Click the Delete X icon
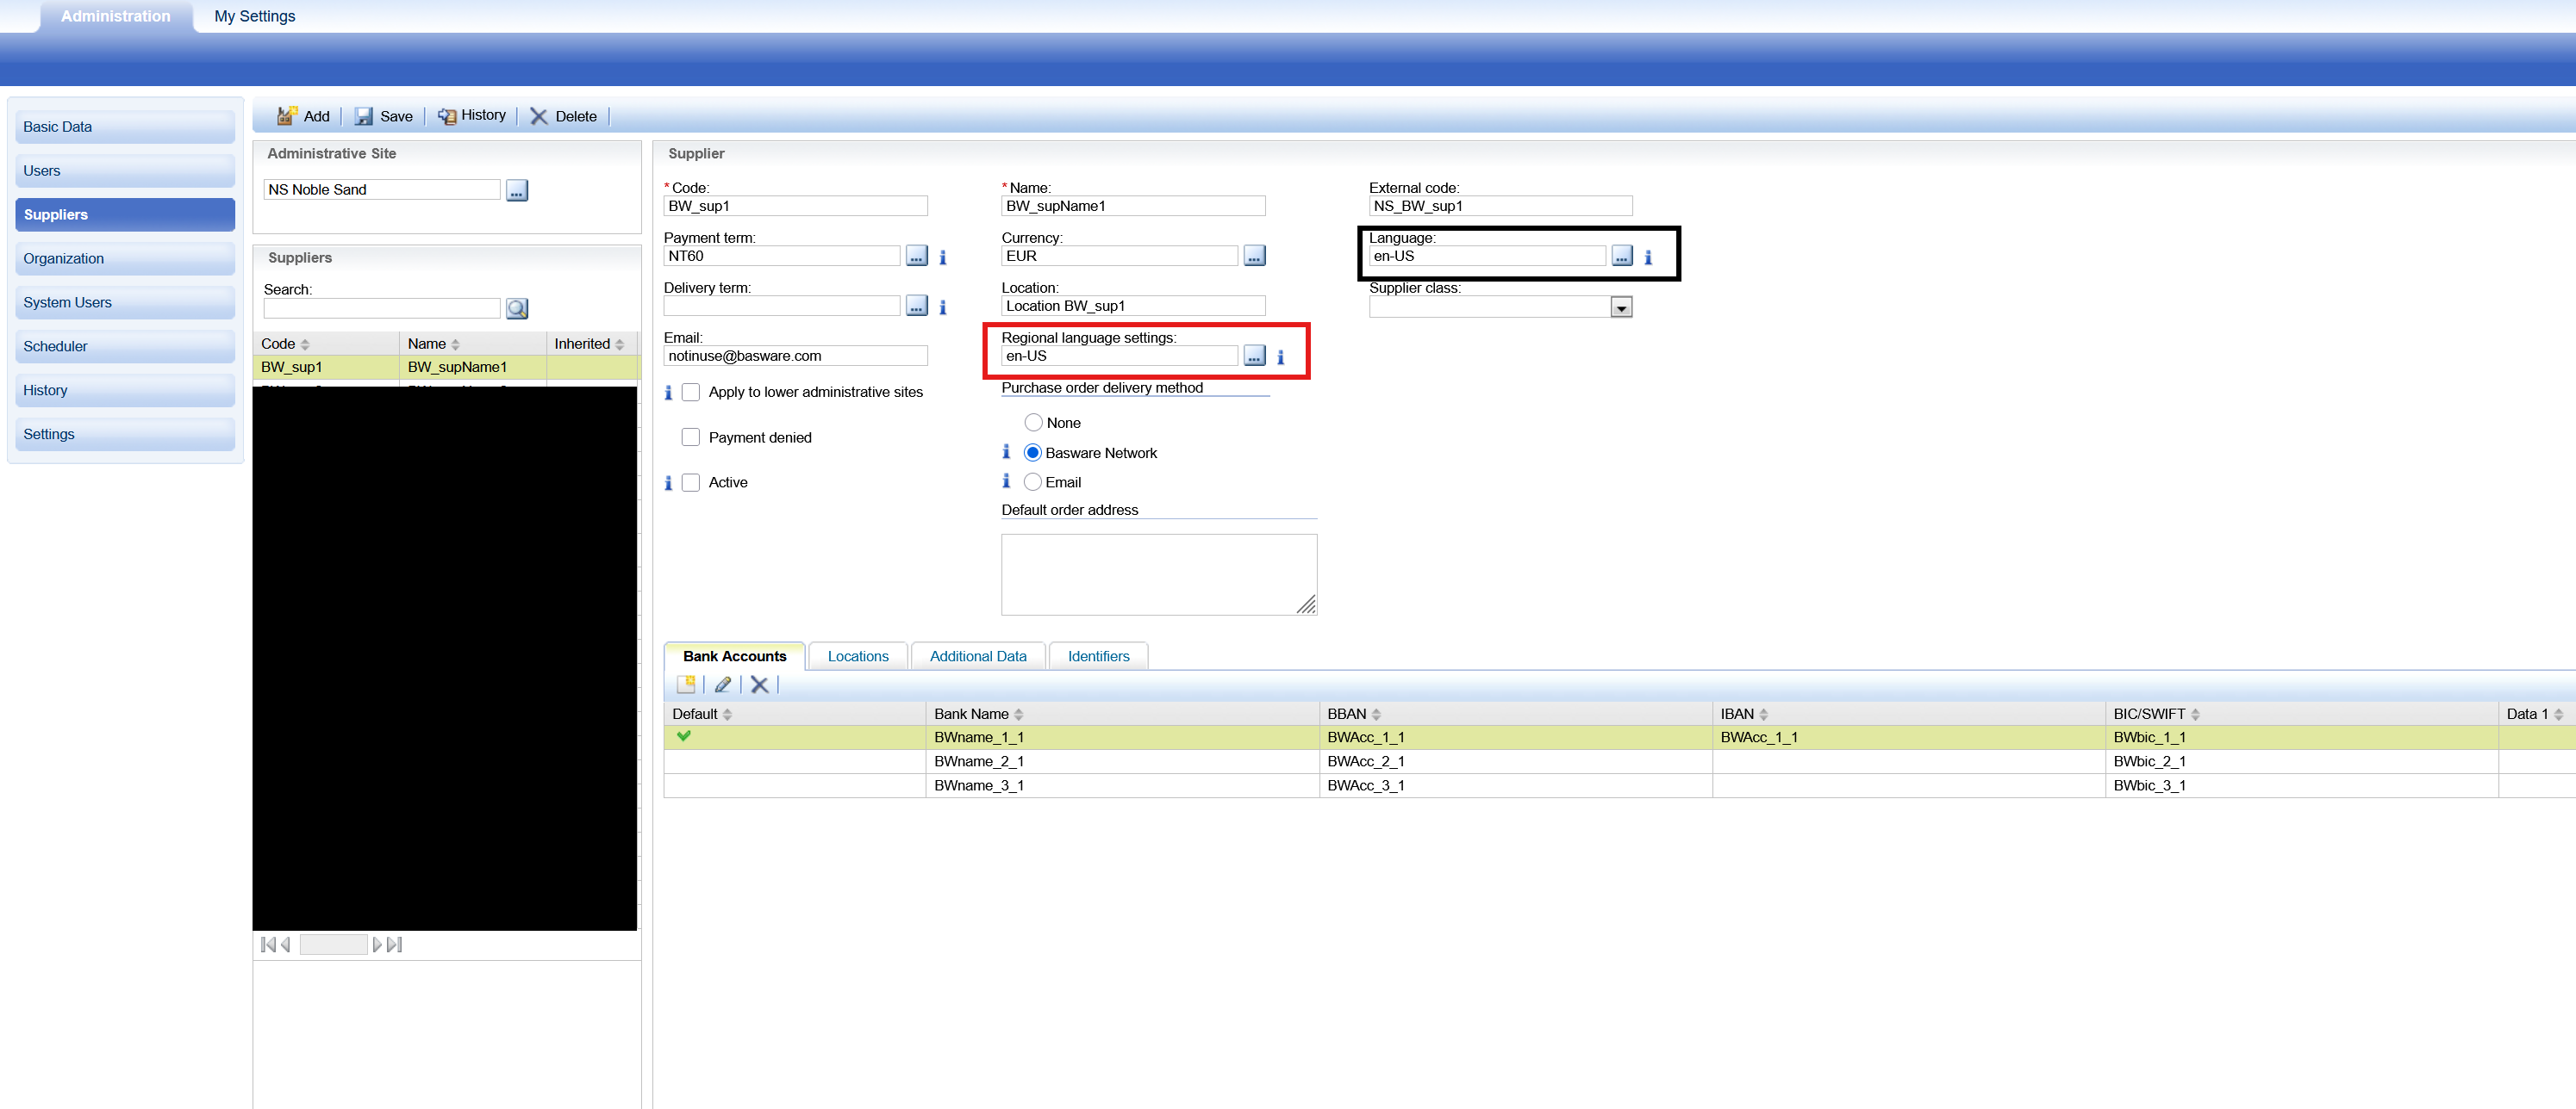Screen dimensions: 2576x1109 pos(539,116)
